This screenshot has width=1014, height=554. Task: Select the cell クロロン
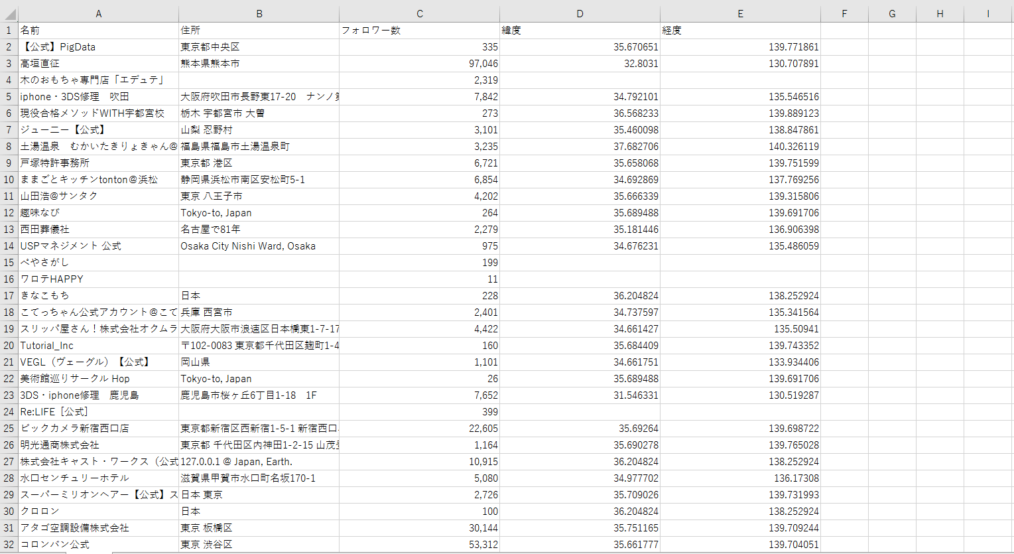point(99,512)
